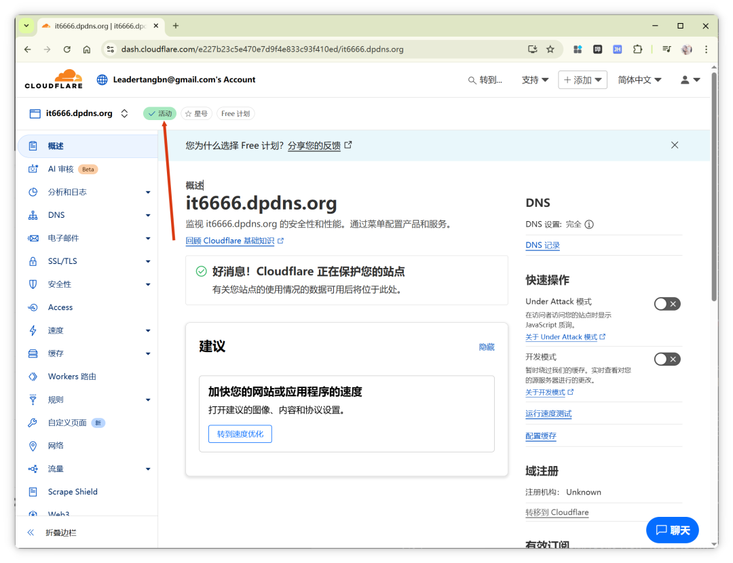Open domain switcher next to it6666.dpdns.org
This screenshot has width=733, height=563.
(124, 113)
